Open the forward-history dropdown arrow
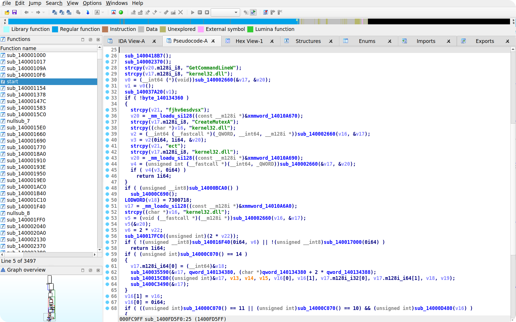 click(43, 12)
